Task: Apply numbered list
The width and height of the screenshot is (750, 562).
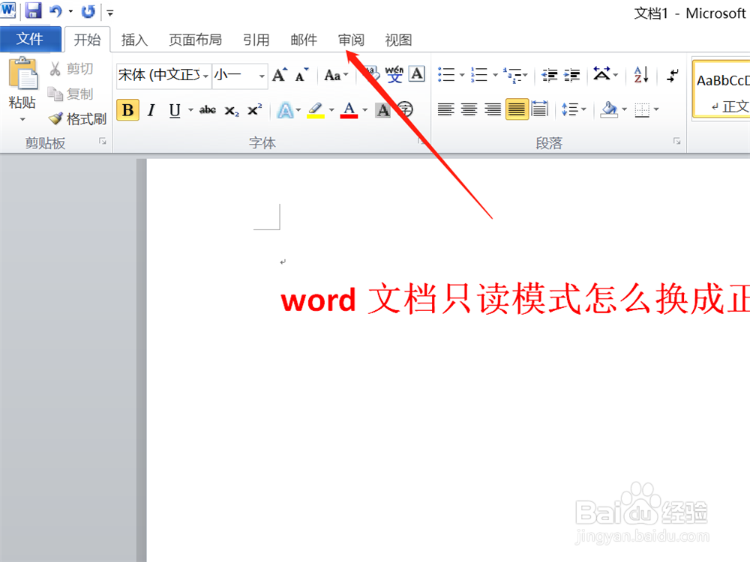Action: (x=478, y=74)
